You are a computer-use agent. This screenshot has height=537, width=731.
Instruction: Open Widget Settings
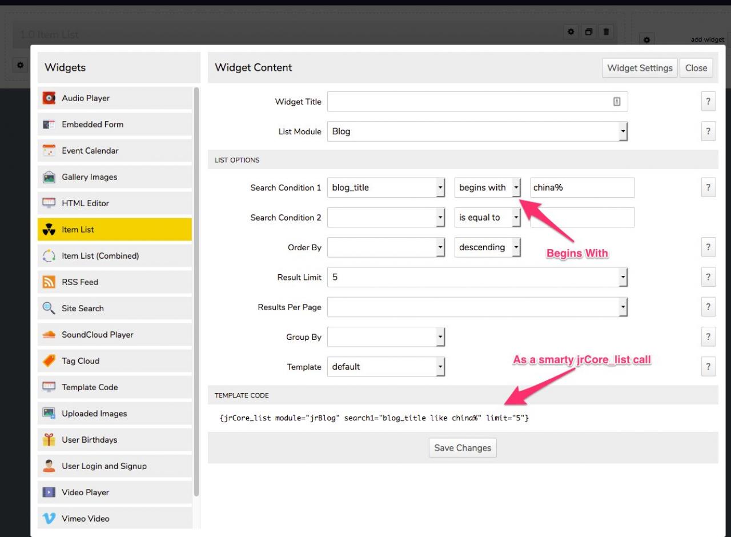tap(640, 68)
